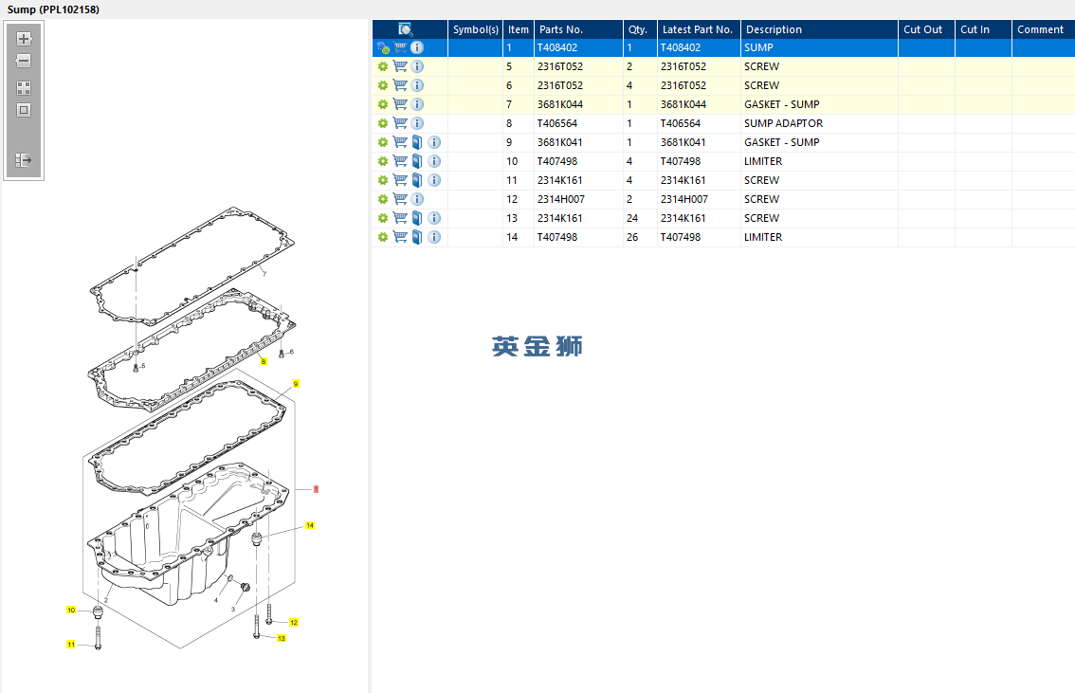Click callout 8 on the diagram

264,361
